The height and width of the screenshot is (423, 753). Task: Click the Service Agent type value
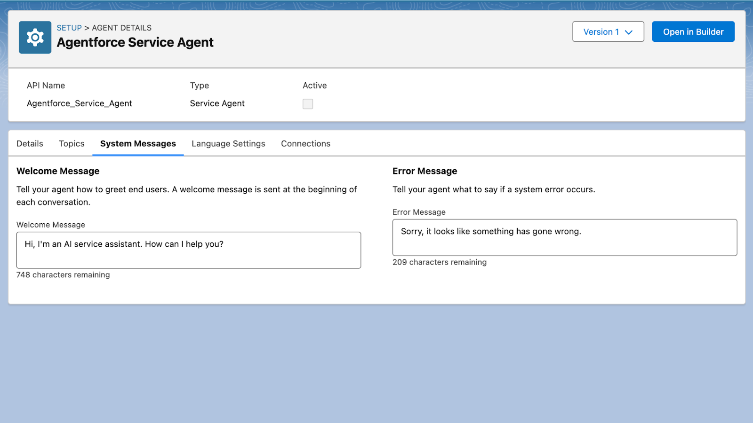coord(217,103)
